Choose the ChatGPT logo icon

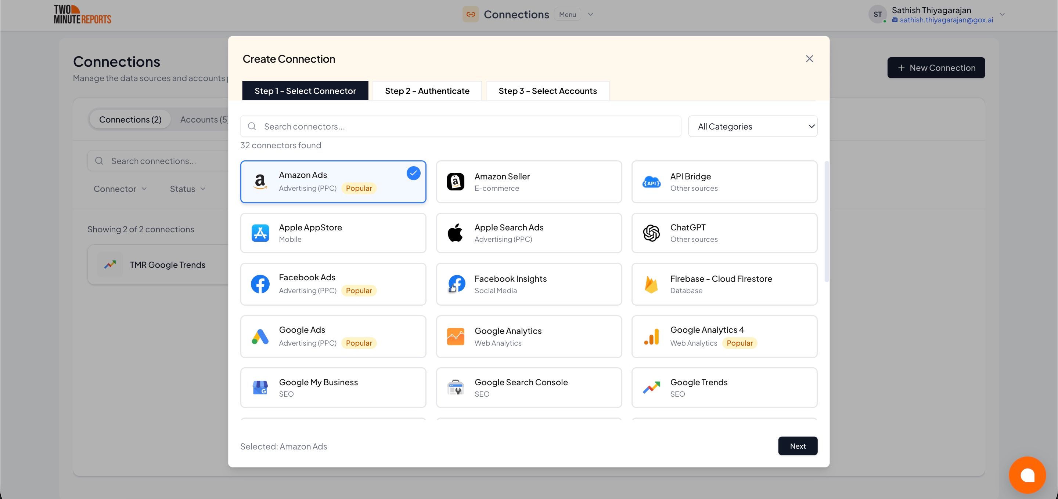651,233
